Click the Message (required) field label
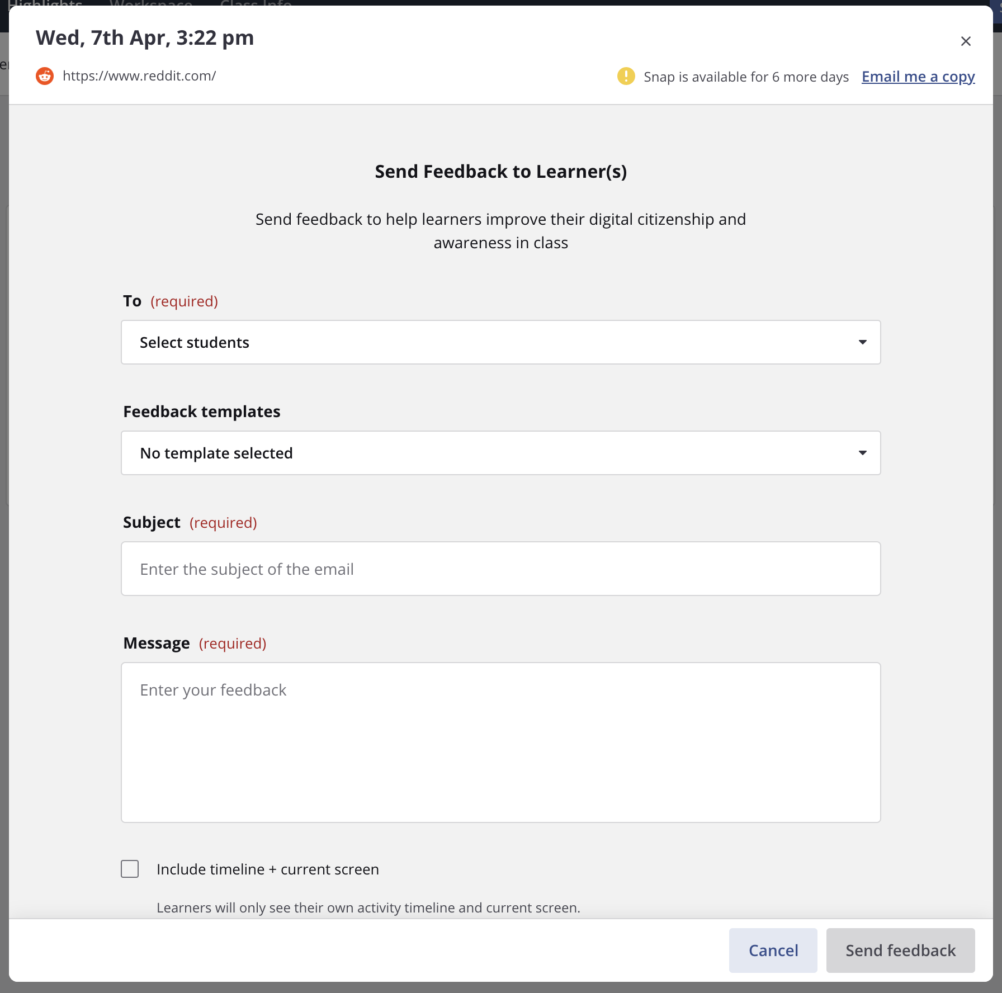This screenshot has height=993, width=1002. (x=195, y=644)
